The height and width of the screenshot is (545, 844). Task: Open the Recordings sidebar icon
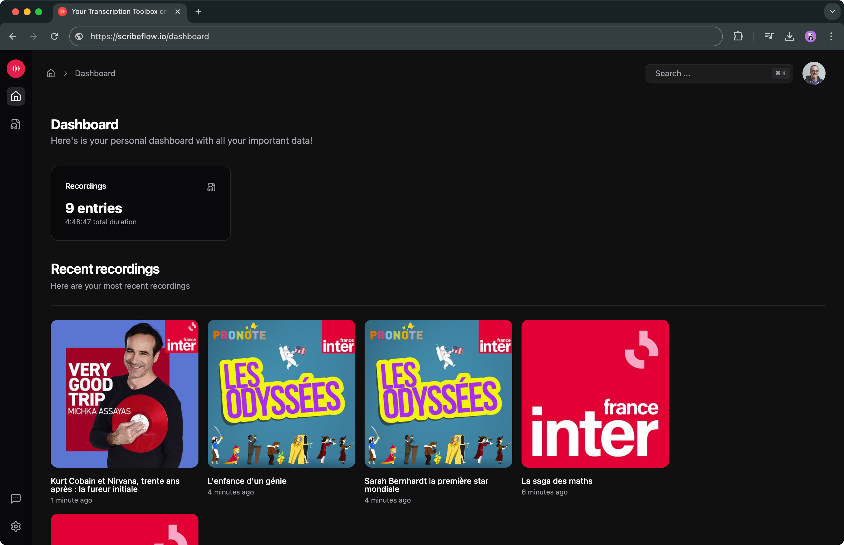tap(16, 124)
